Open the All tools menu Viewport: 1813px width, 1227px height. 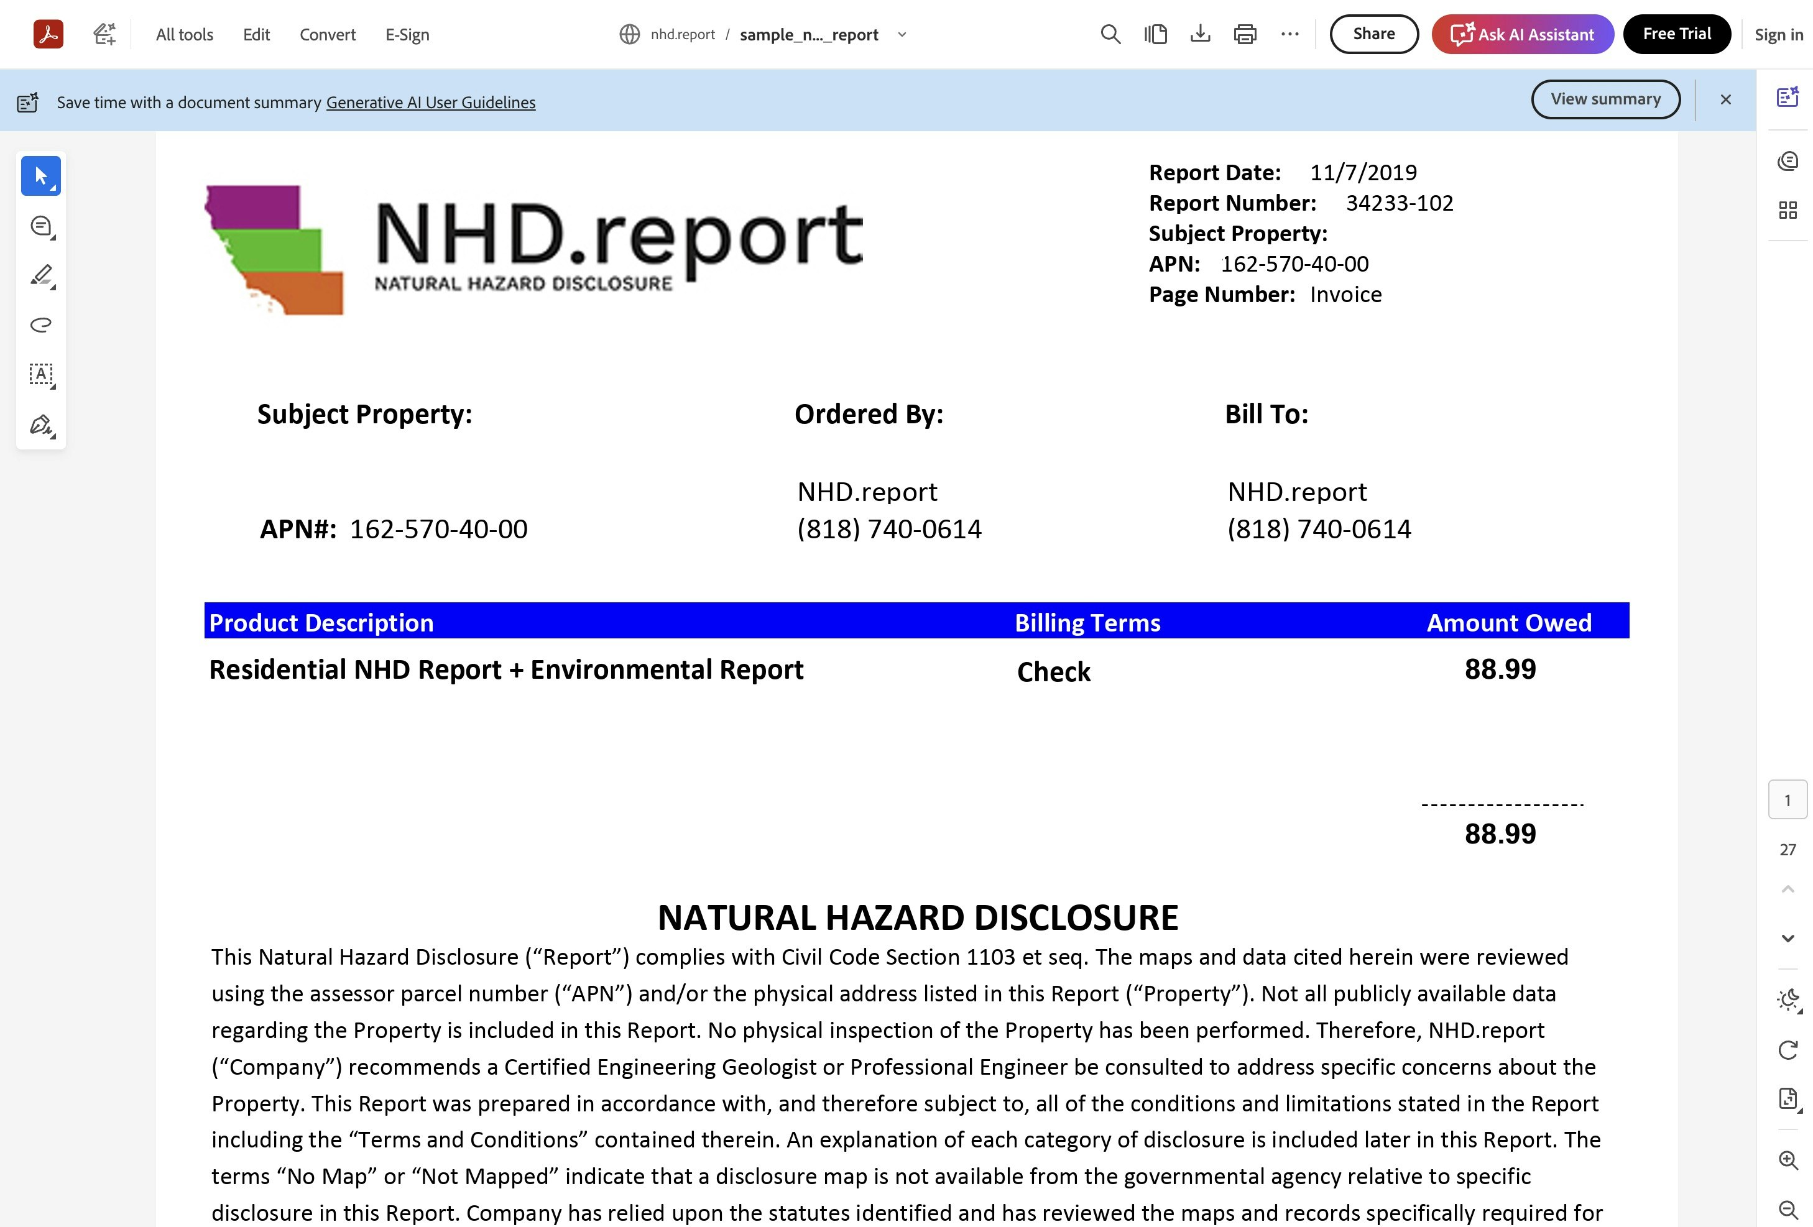click(184, 34)
